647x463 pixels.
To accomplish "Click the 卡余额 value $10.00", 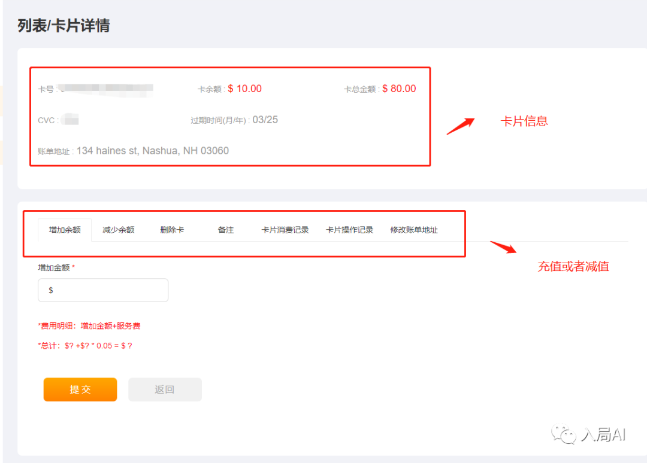I will pyautogui.click(x=244, y=89).
